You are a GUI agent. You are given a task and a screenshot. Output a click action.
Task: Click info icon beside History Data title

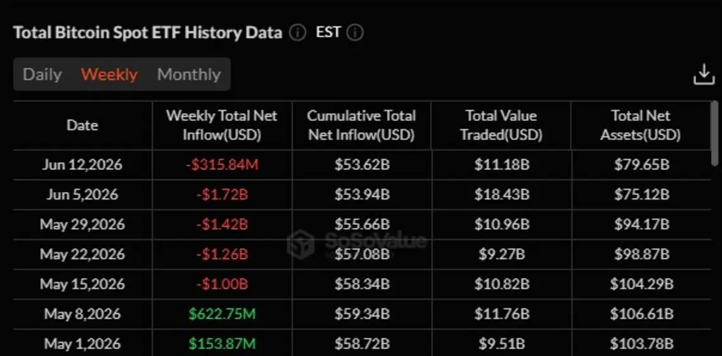[297, 33]
